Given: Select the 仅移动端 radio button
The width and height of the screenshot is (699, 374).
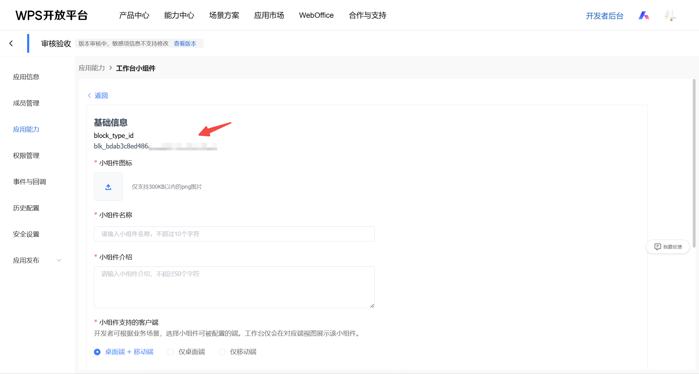Looking at the screenshot, I should pyautogui.click(x=222, y=352).
